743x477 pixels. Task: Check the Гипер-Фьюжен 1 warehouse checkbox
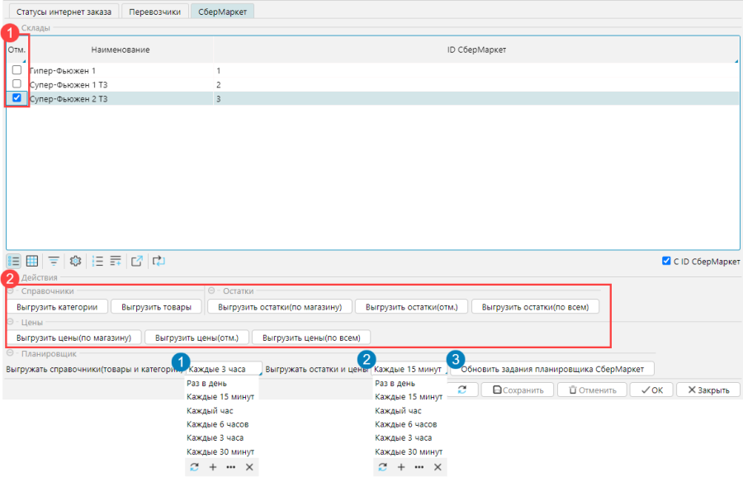tap(17, 71)
